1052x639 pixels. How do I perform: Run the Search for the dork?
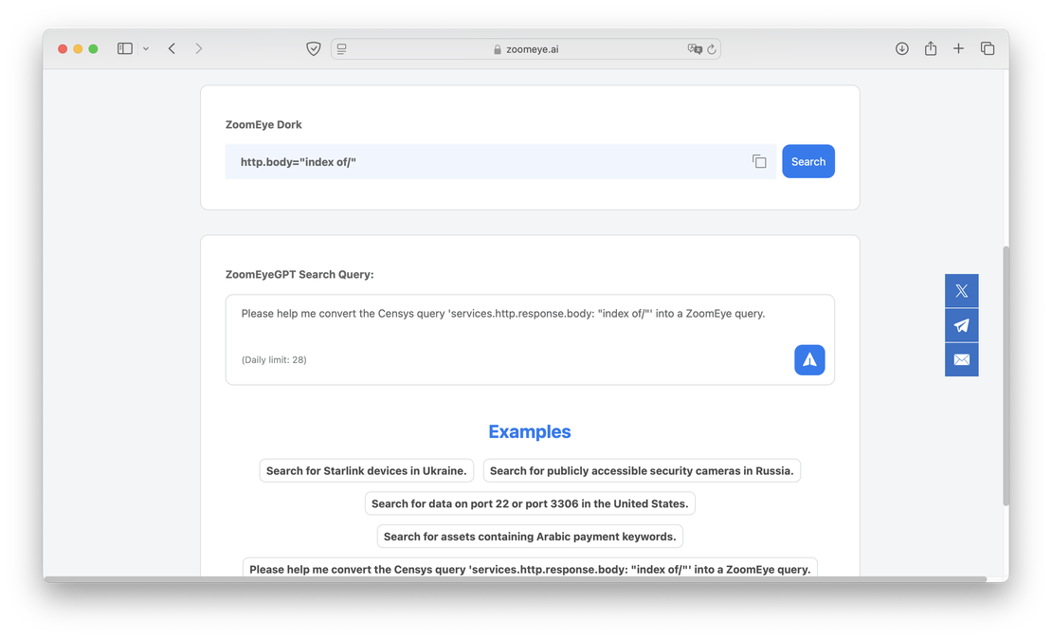coord(807,161)
